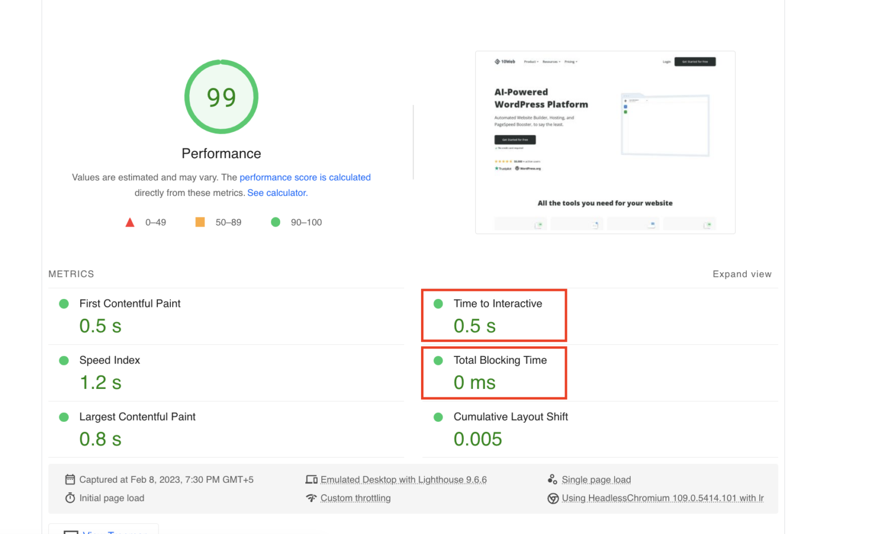Click the green circle 90–100 legend icon
Image resolution: width=875 pixels, height=534 pixels.
click(276, 222)
